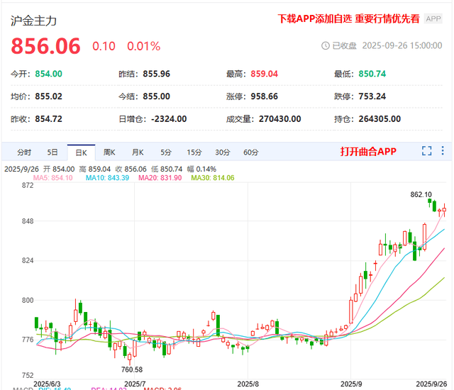This screenshot has height=390, width=454.
Task: Click the 862.10 high price annotation
Action: (421, 194)
